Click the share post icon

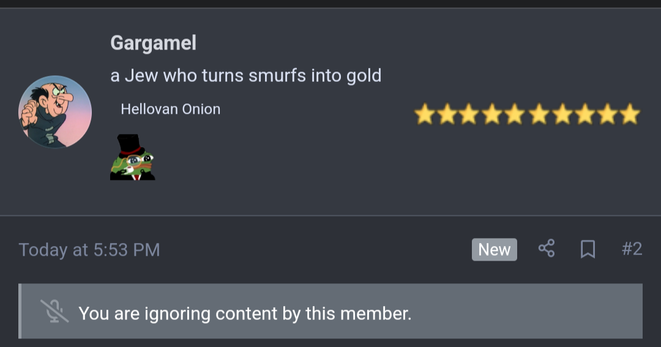tap(547, 248)
